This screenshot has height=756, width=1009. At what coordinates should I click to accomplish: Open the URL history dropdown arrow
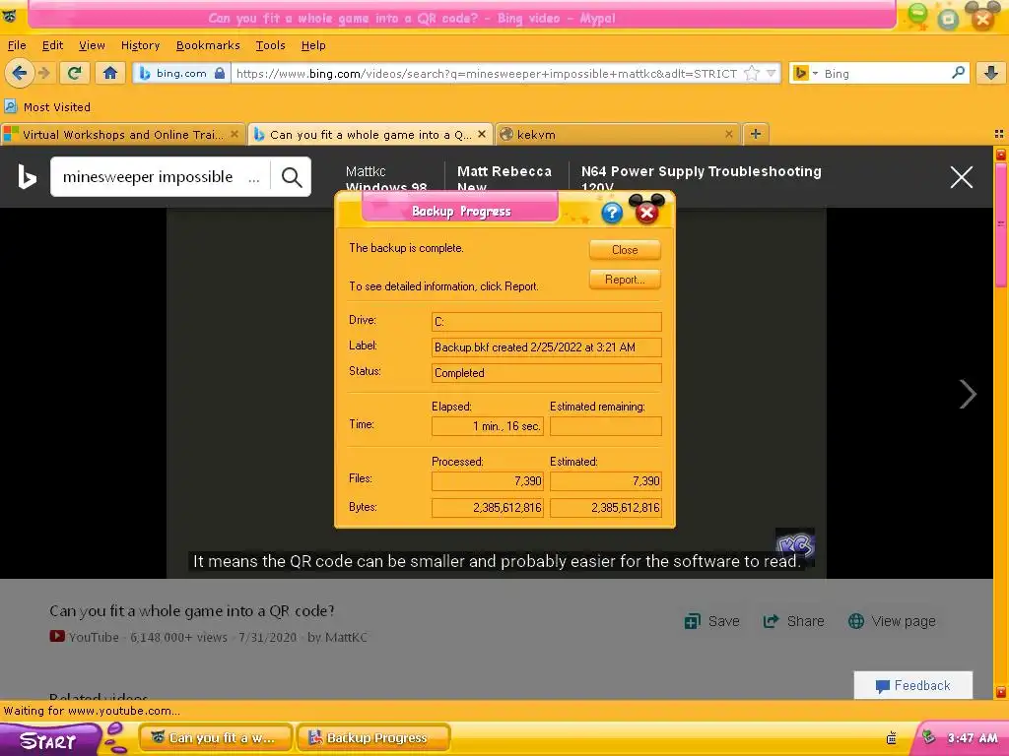coord(771,73)
